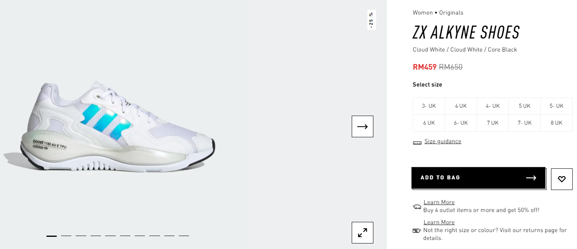Click the arrow inside Add to Bag

531,178
